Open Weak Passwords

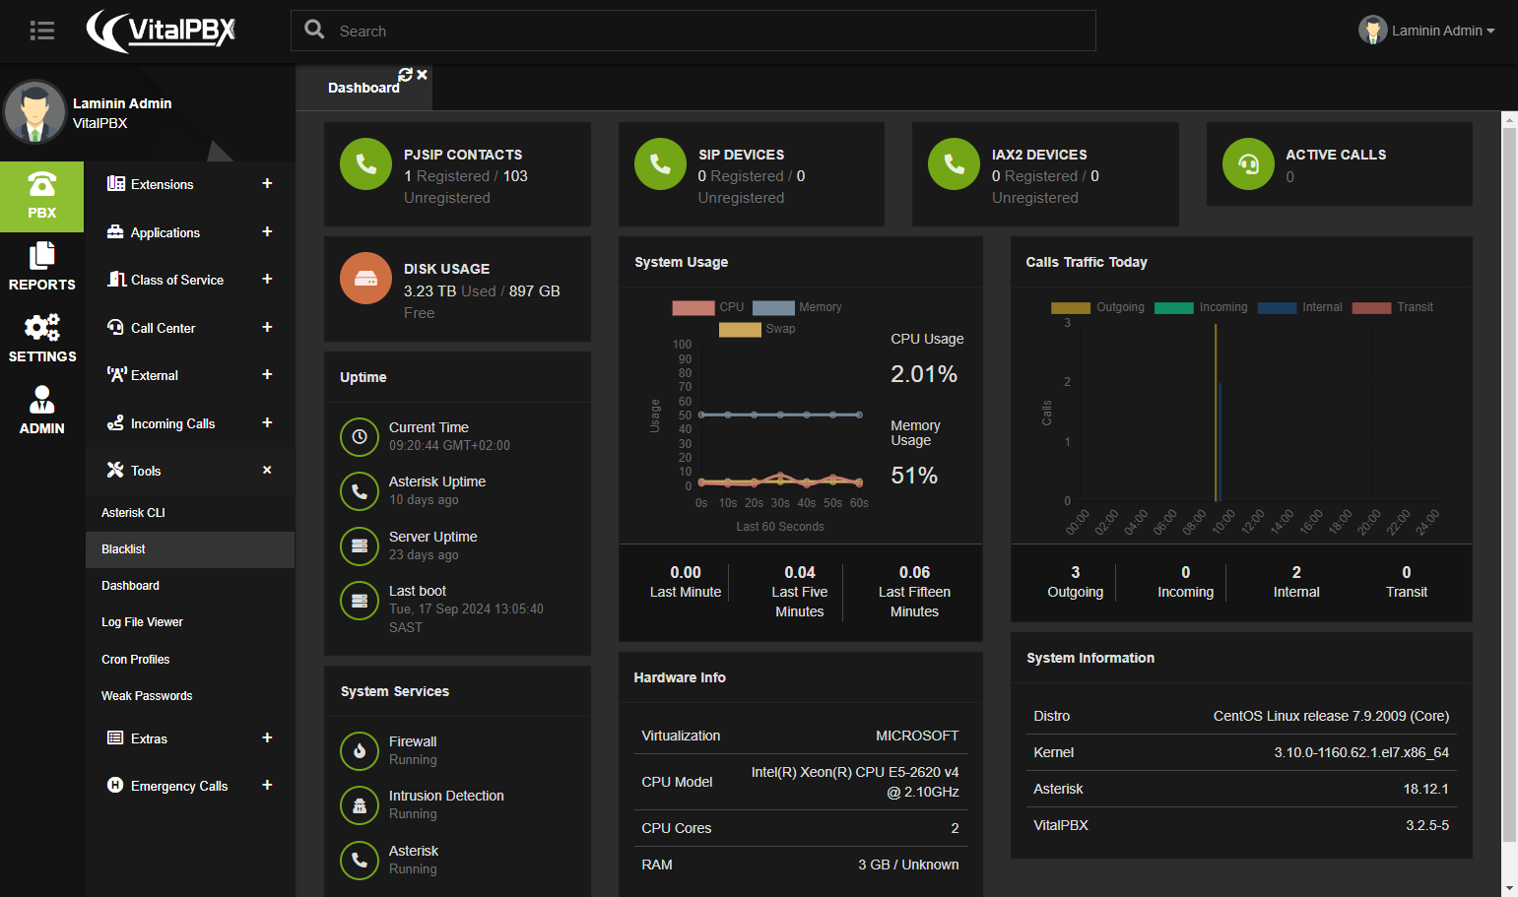coord(190,696)
